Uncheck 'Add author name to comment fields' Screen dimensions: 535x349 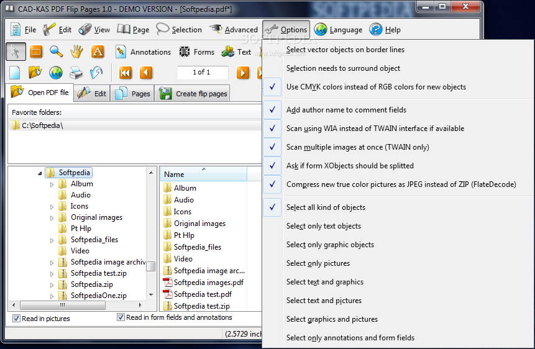tap(398, 110)
